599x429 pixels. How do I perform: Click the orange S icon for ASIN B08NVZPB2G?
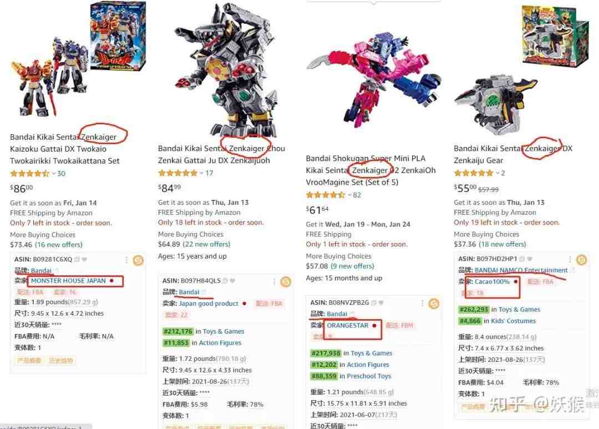point(434,304)
